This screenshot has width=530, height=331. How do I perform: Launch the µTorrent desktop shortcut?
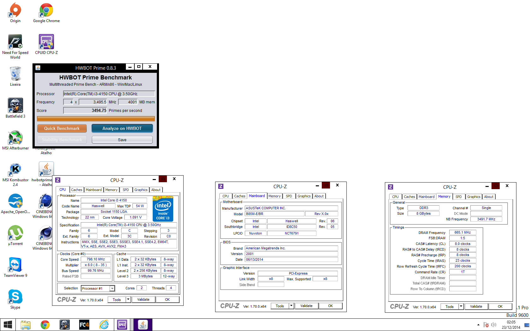15,235
